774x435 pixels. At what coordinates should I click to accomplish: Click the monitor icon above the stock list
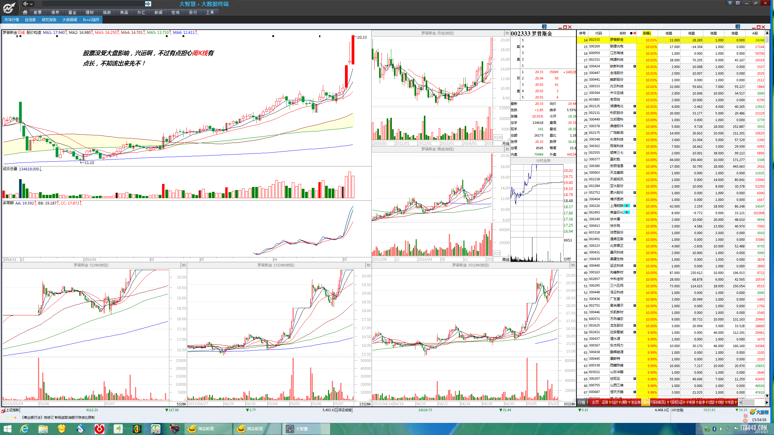[x=738, y=27]
